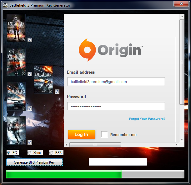Click the vertical scrollbar thumb
This screenshot has height=185, width=191.
click(x=182, y=62)
